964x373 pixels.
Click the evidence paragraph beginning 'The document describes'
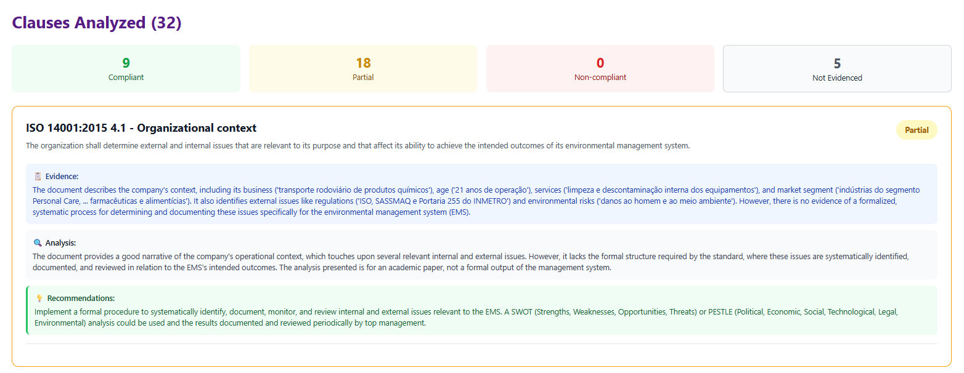(x=476, y=201)
